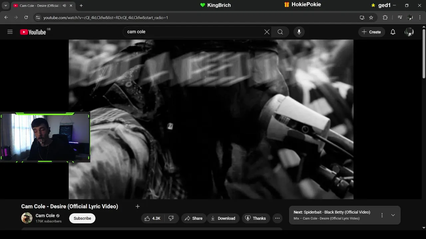Open Chrome three-dot menu
426x239 pixels.
419,18
